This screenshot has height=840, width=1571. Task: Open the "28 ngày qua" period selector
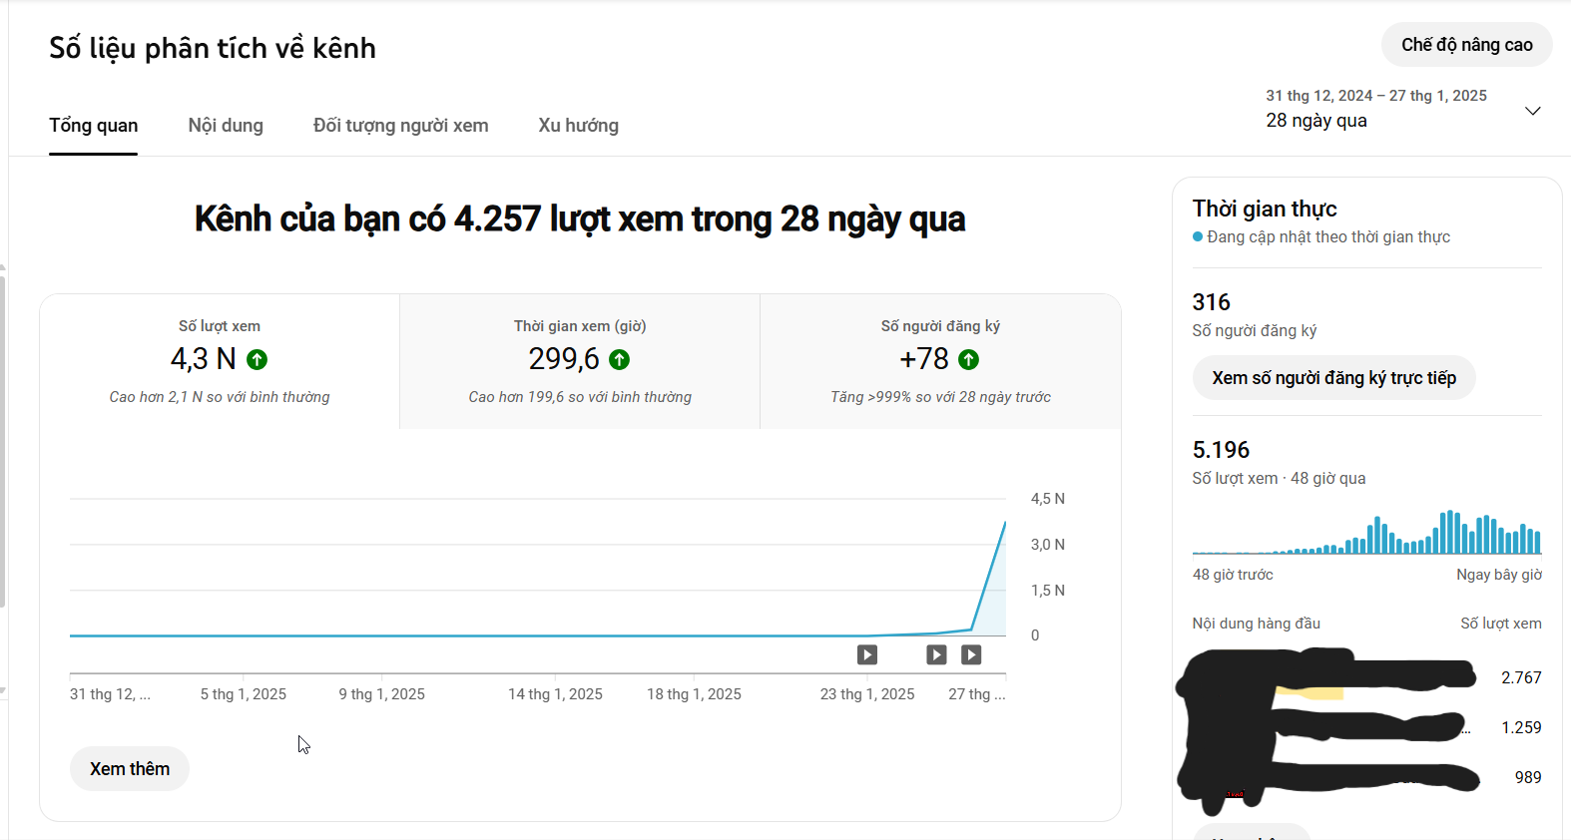coord(1316,121)
